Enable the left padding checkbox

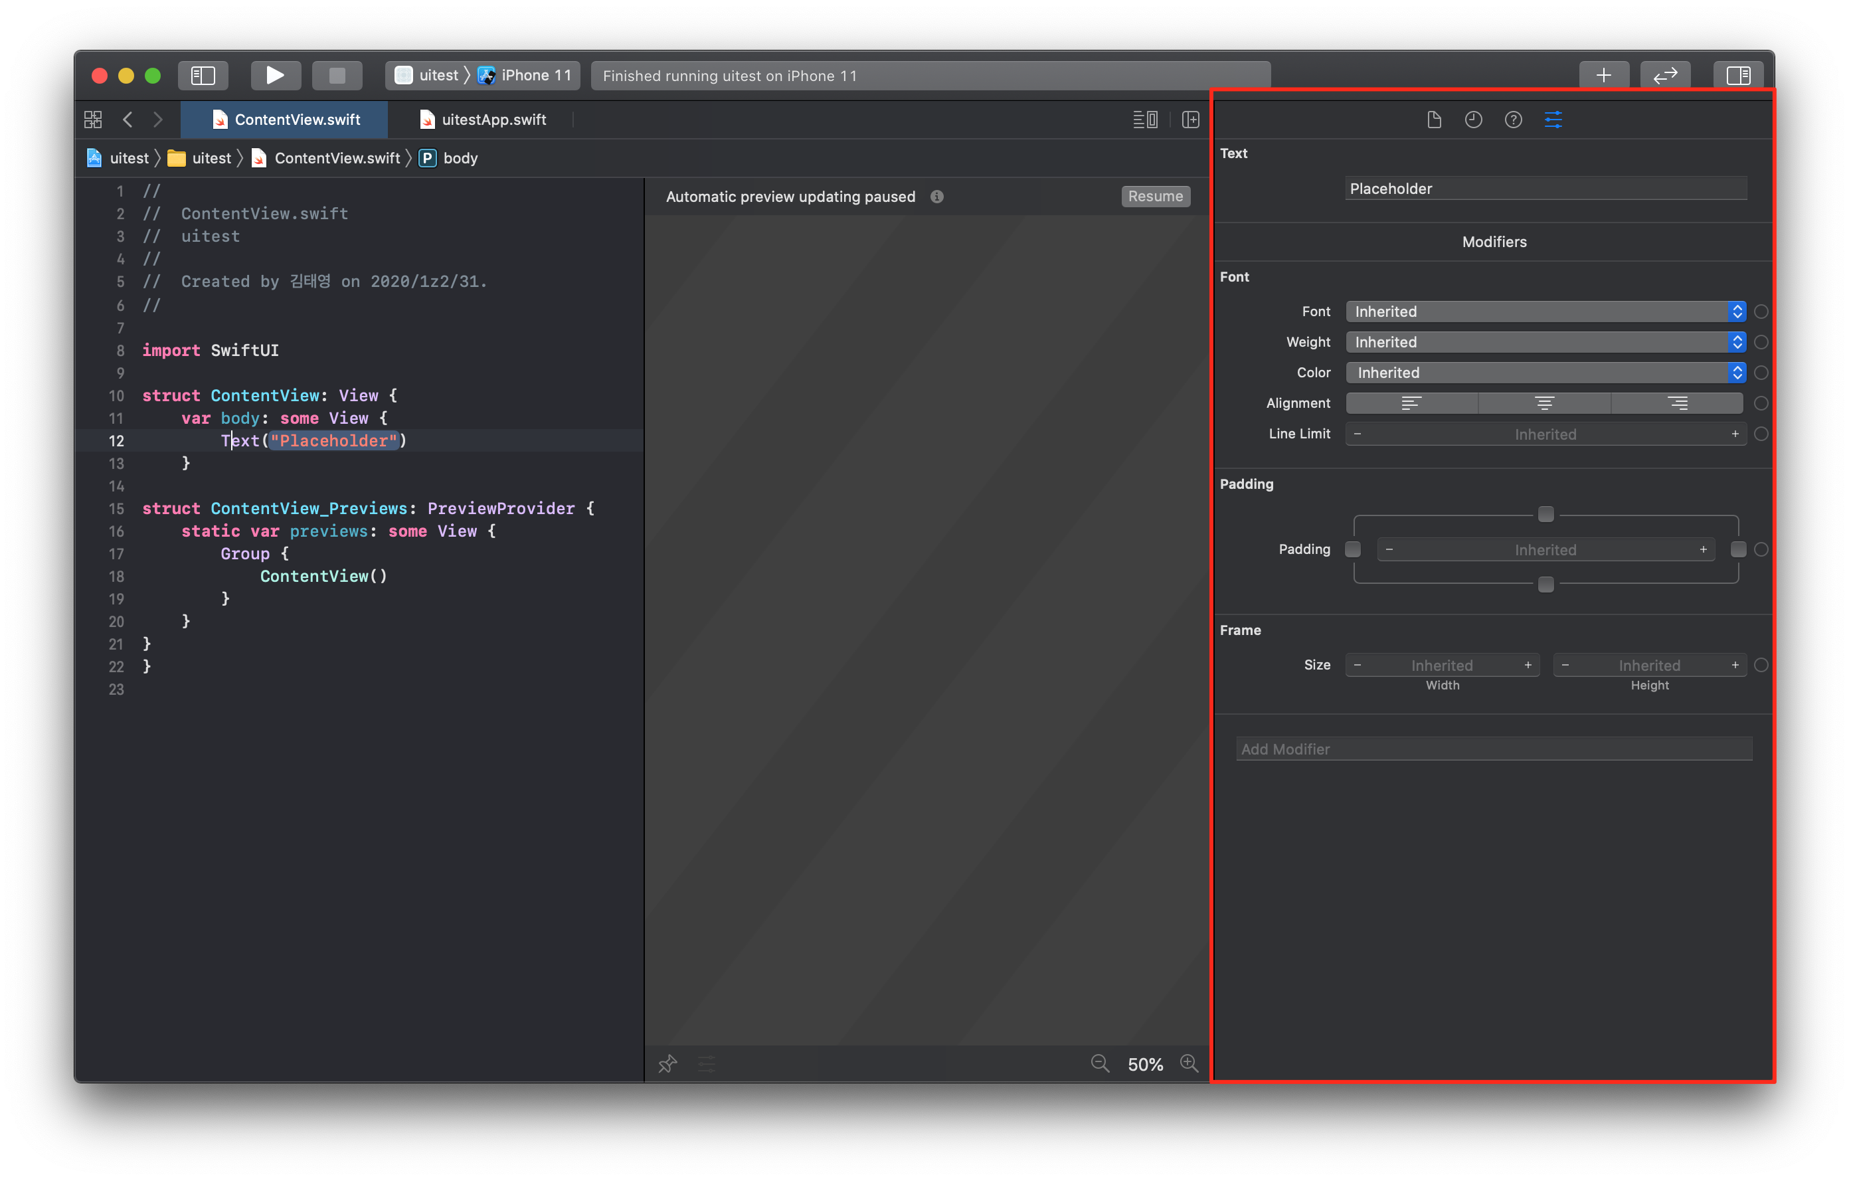point(1353,550)
